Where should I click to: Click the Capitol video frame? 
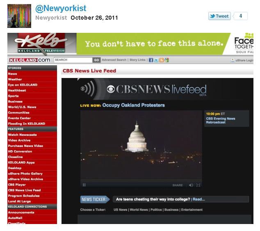pos(141,146)
